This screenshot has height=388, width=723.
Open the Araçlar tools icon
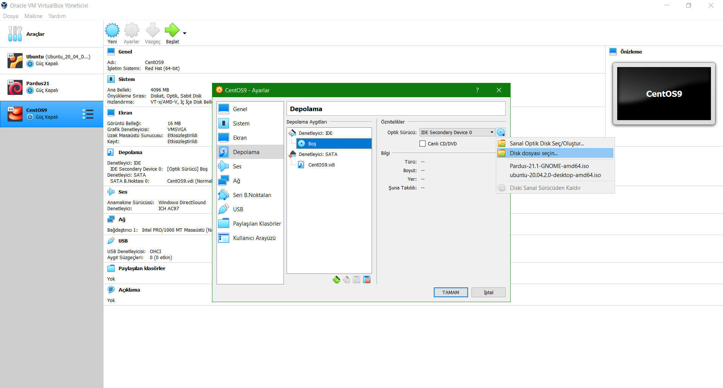[x=15, y=34]
